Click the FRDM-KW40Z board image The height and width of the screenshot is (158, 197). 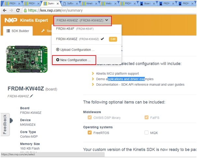pyautogui.click(x=27, y=59)
